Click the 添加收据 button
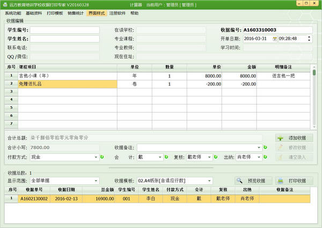This screenshot has width=322, height=228. click(294, 137)
